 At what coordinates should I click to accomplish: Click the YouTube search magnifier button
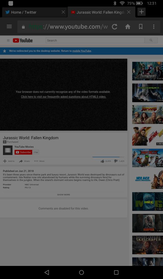[x=151, y=40]
